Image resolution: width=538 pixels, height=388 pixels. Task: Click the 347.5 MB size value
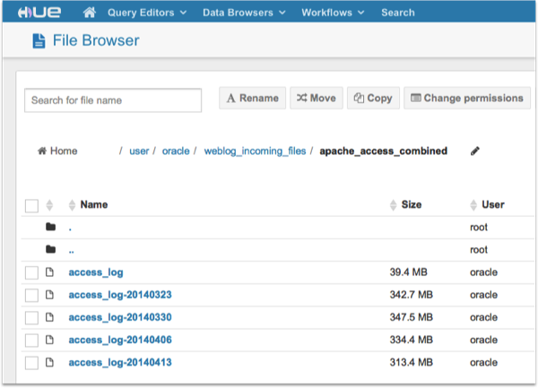(x=411, y=317)
